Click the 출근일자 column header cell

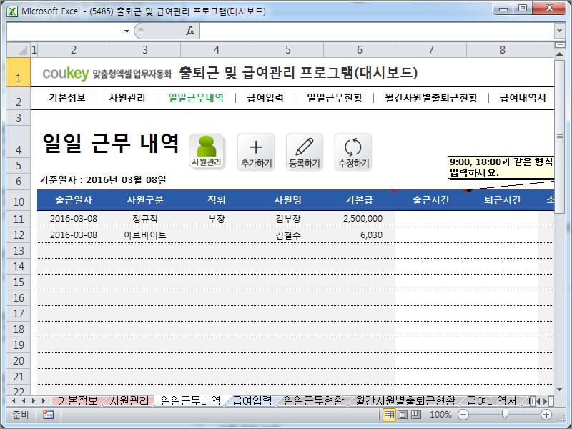point(74,200)
